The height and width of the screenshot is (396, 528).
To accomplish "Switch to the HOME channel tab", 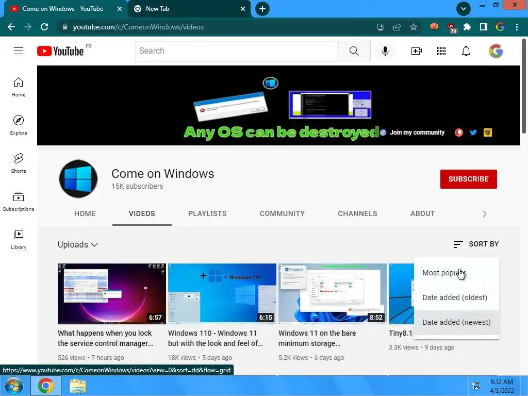I will click(85, 213).
